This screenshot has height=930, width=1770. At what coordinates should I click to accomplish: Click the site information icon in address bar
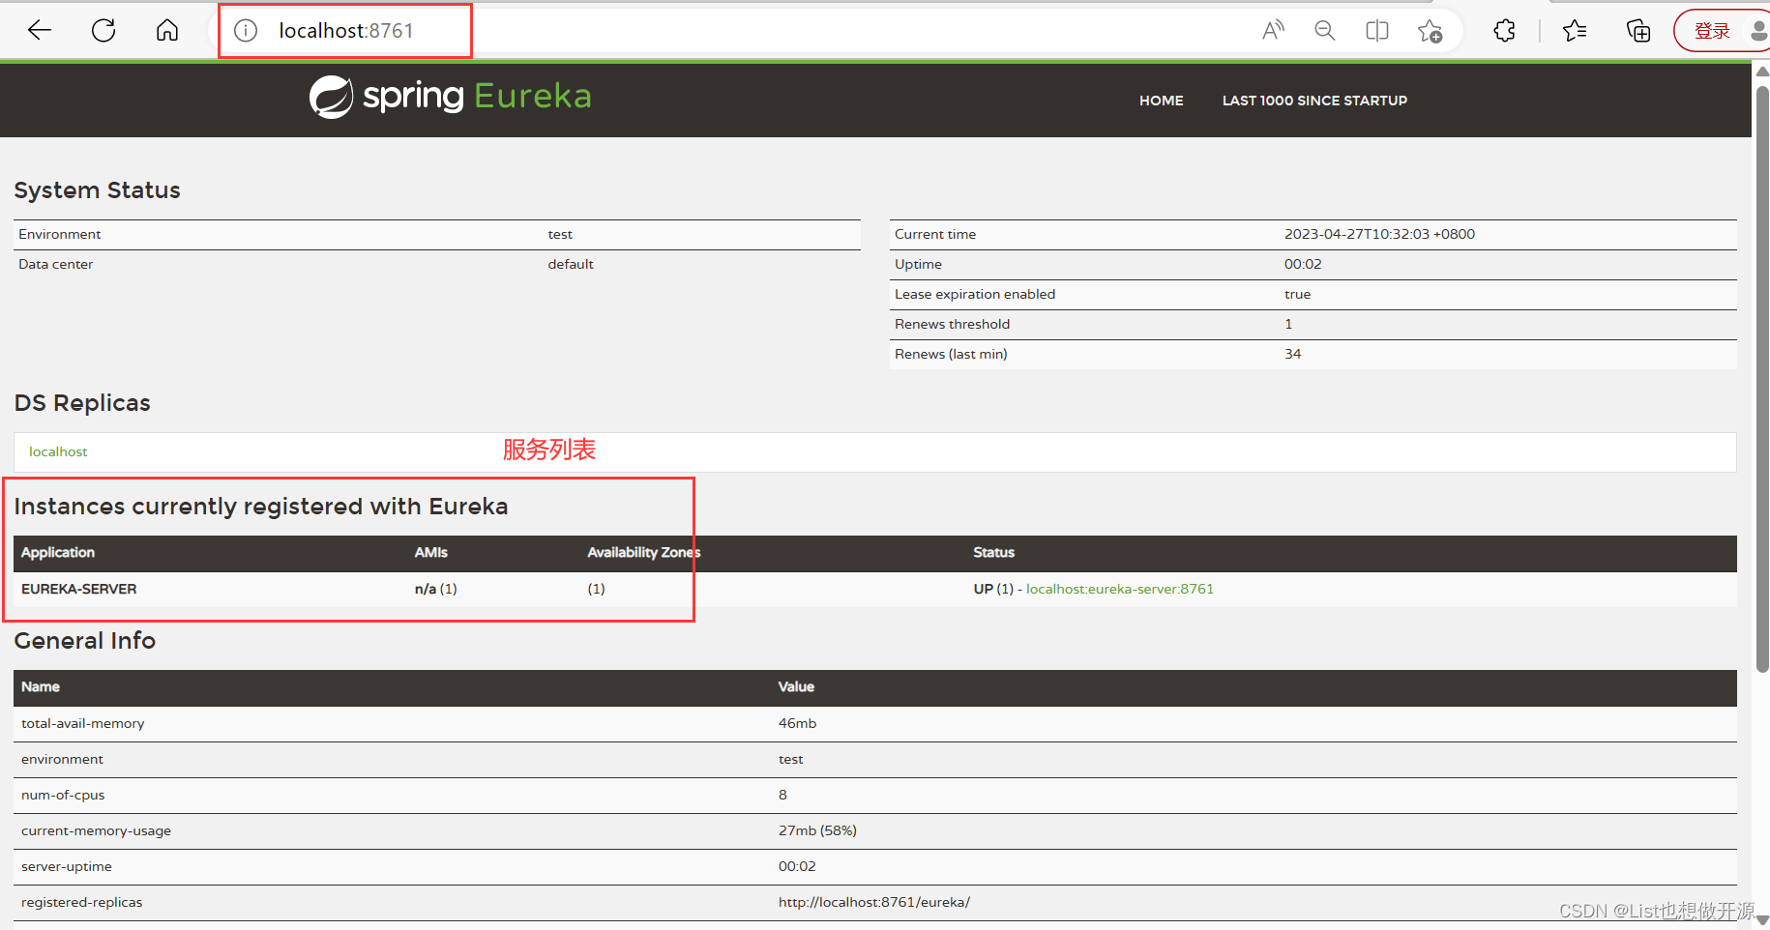point(245,30)
